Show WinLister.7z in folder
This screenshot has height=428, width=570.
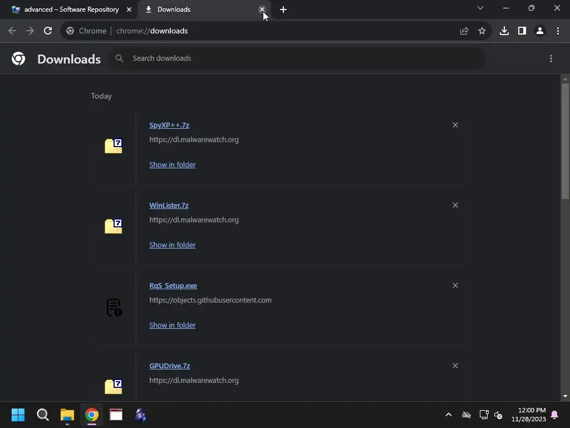click(173, 245)
